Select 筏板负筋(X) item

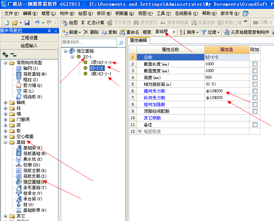click(x=32, y=176)
